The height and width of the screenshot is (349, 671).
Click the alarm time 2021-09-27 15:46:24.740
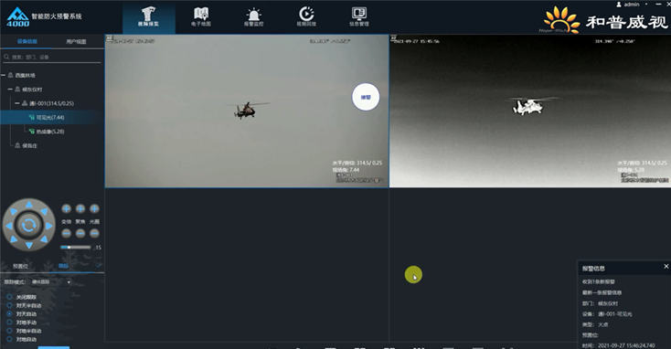626,345
